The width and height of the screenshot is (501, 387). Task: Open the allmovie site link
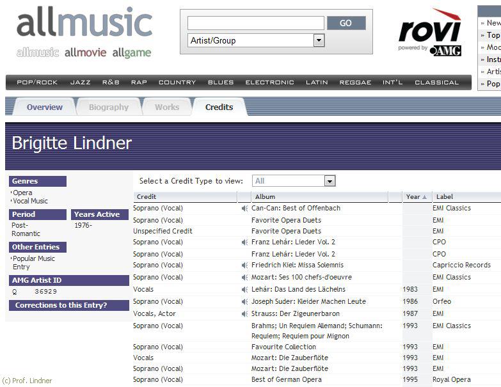85,53
